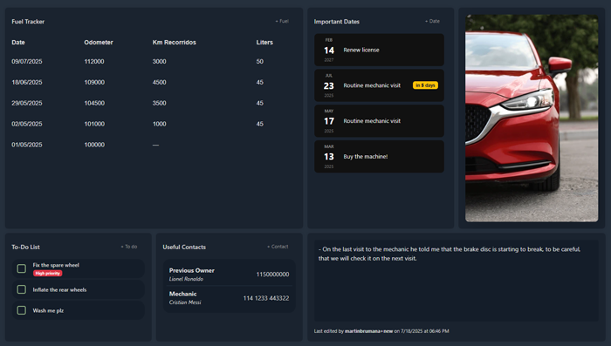The width and height of the screenshot is (611, 346).
Task: Click the in 5 days yellow badge
Action: click(425, 85)
